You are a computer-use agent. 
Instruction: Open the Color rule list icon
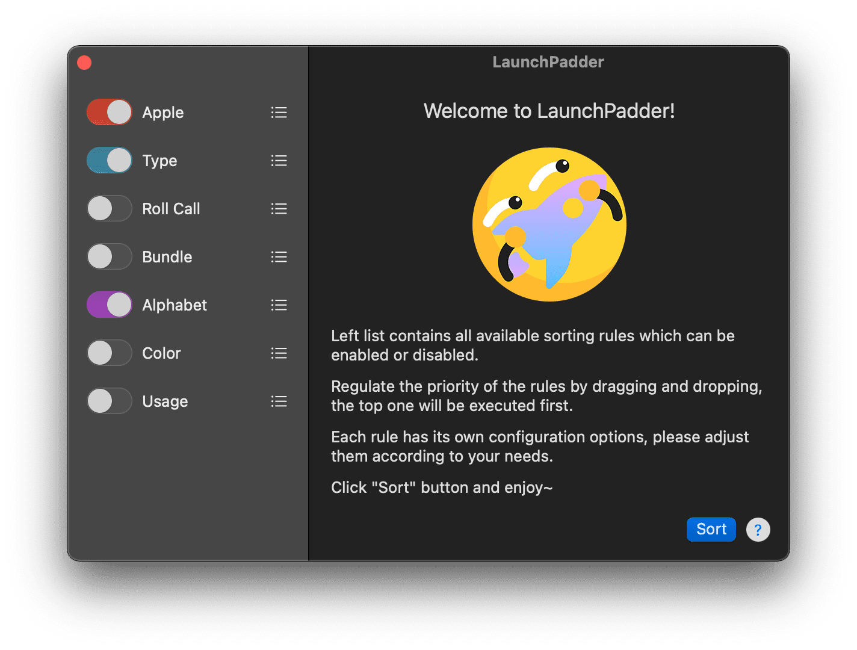click(x=279, y=353)
